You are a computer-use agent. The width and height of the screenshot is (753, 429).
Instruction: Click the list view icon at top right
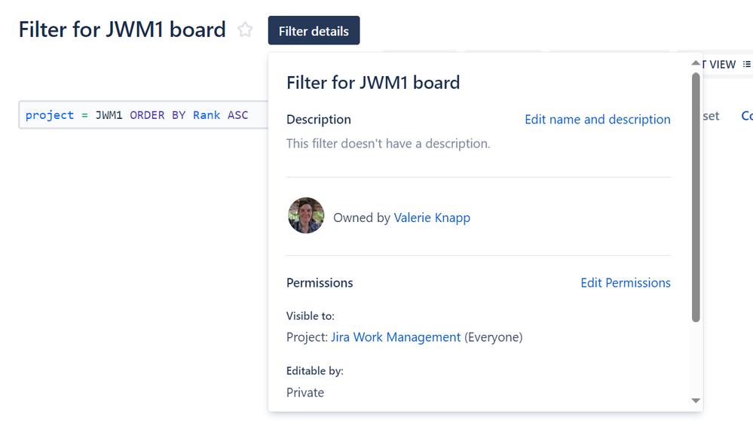click(x=747, y=65)
